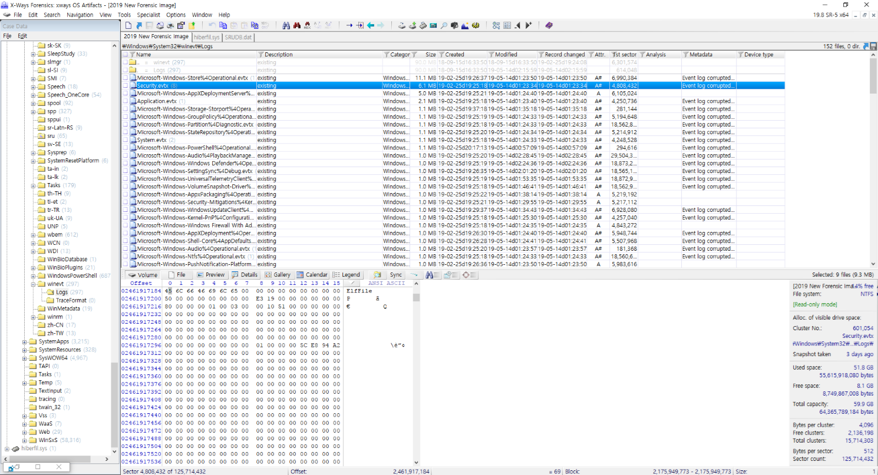Click the black left triangle toolbar icon
The height and width of the screenshot is (475, 878).
517,25
